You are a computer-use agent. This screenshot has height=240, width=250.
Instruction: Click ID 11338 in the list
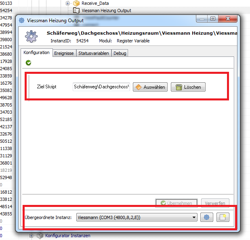coord(6,148)
